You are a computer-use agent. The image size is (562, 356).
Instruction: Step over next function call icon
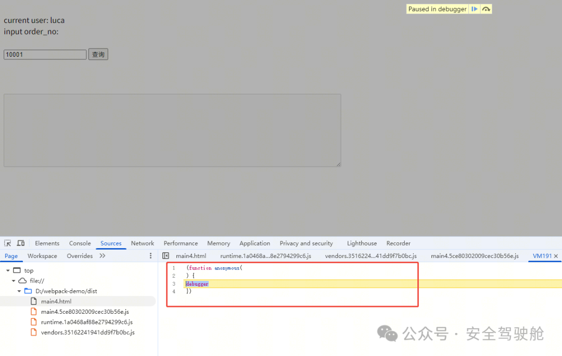tap(486, 9)
